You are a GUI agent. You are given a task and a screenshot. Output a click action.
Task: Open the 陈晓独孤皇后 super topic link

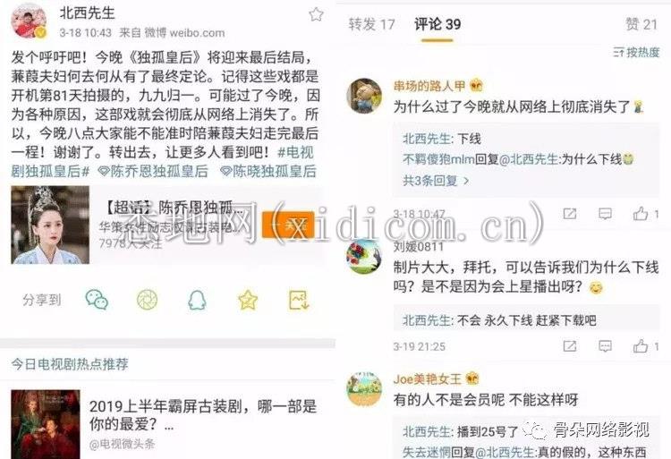[x=268, y=172]
